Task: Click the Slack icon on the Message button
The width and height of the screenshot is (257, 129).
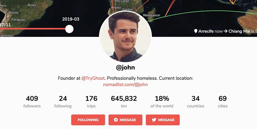Action: [116, 120]
